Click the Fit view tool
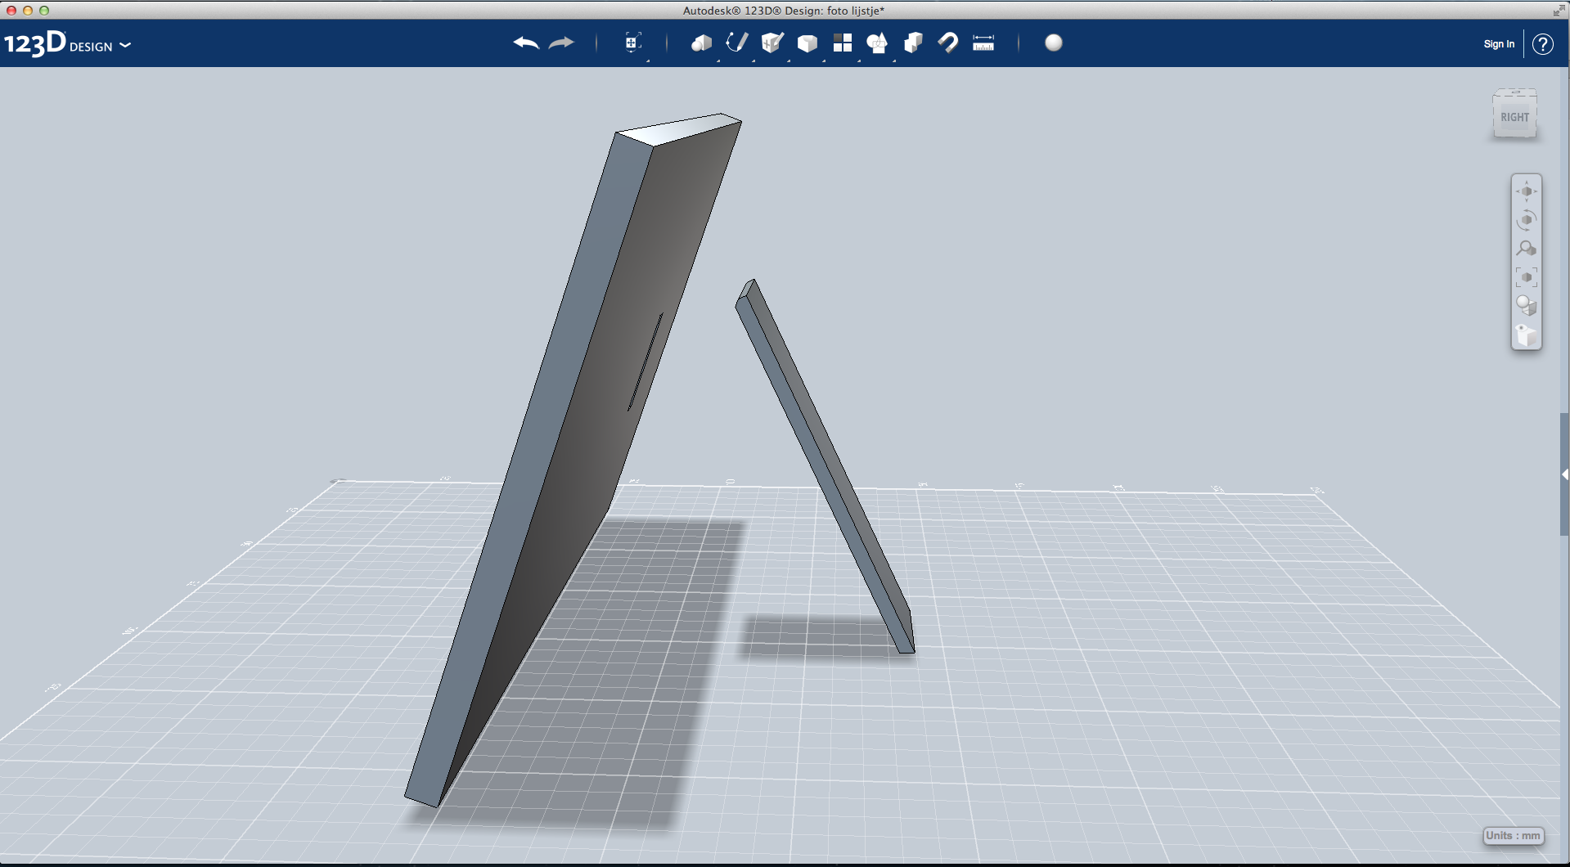This screenshot has width=1570, height=867. click(x=1527, y=277)
